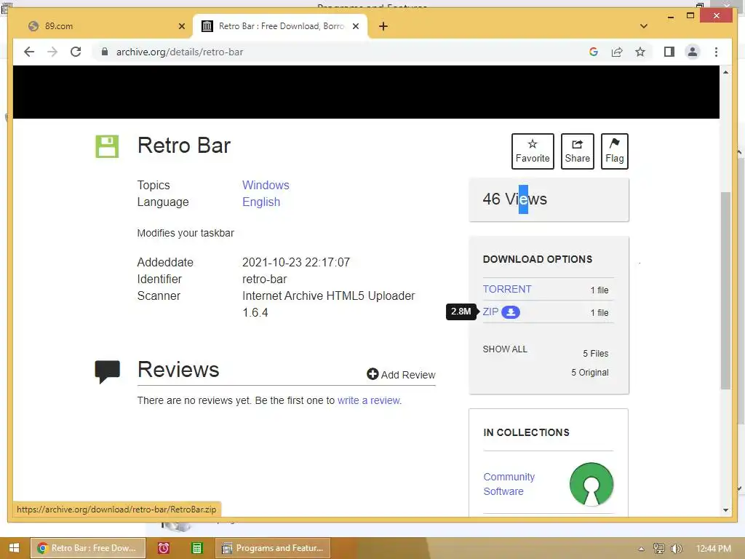Viewport: 745px width, 559px height.
Task: Click the green Community Software collection logo
Action: click(x=591, y=484)
